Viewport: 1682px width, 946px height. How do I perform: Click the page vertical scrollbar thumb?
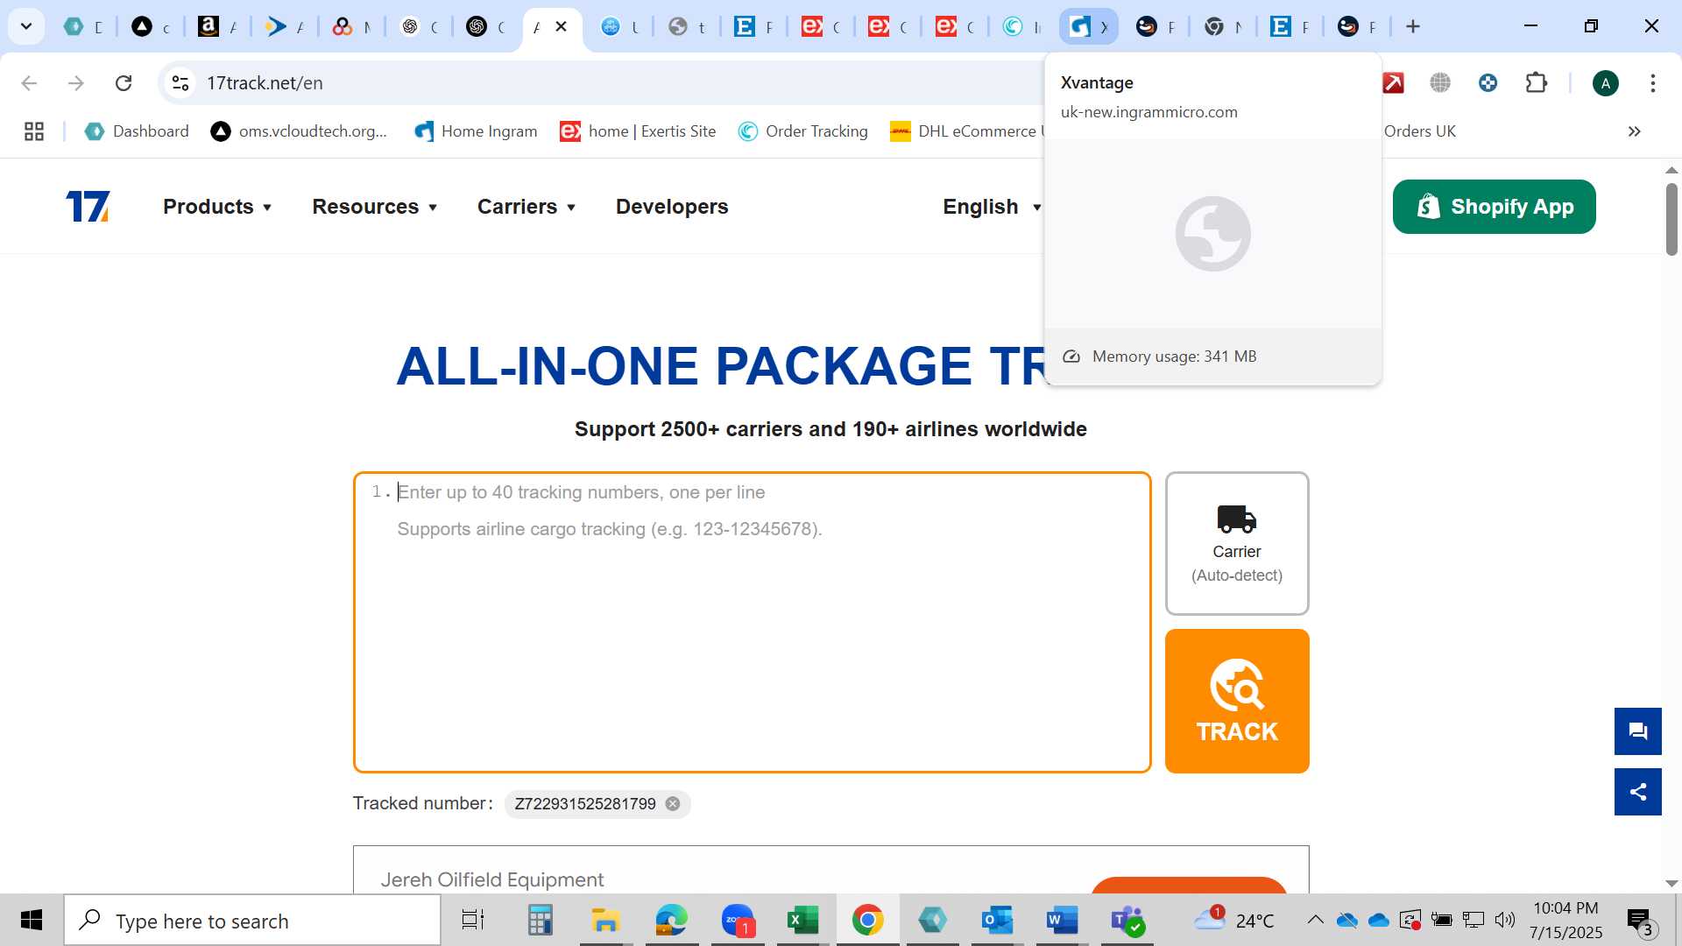pyautogui.click(x=1671, y=219)
